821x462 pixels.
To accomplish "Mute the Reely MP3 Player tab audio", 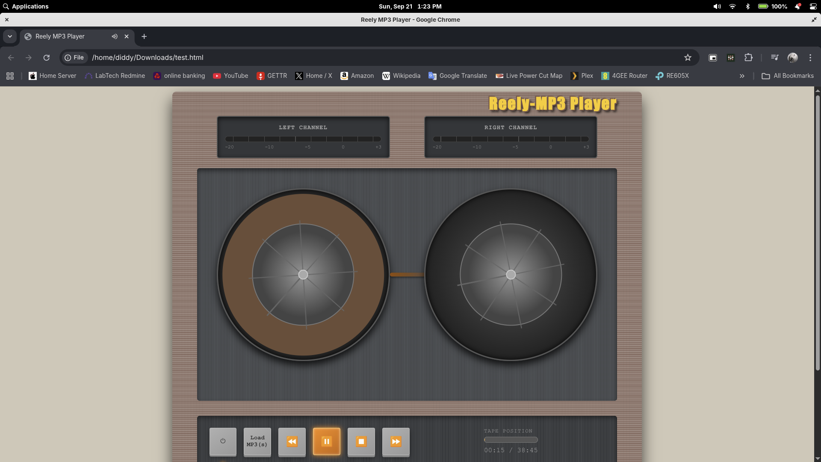I will [115, 36].
